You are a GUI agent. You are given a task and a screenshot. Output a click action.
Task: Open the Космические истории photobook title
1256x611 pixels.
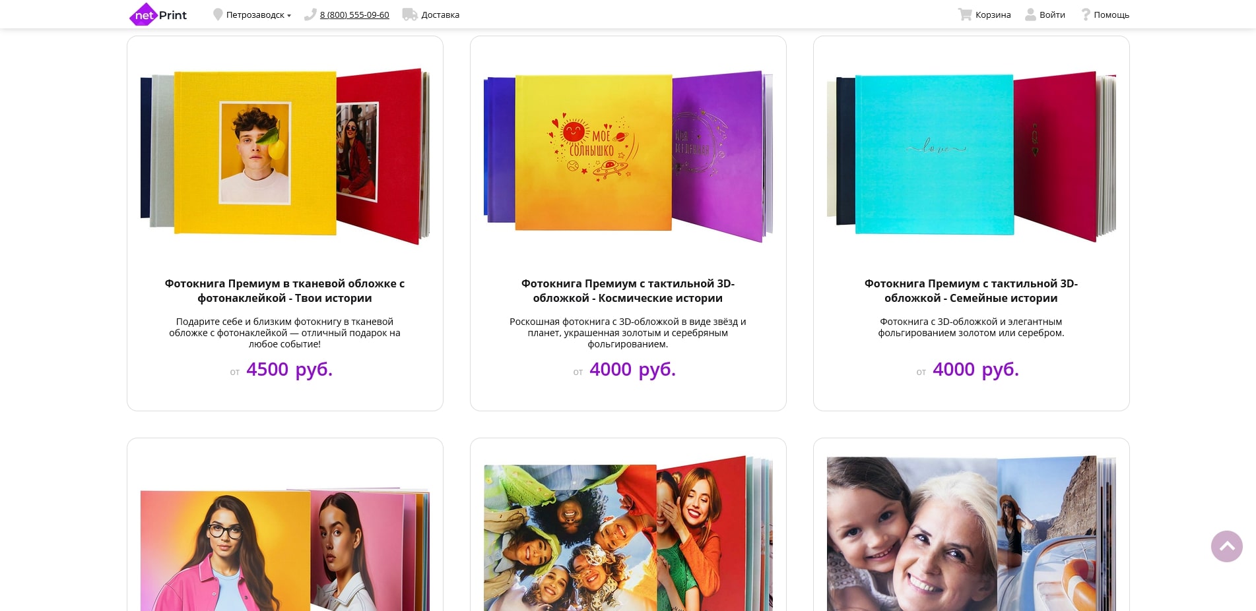pos(628,291)
